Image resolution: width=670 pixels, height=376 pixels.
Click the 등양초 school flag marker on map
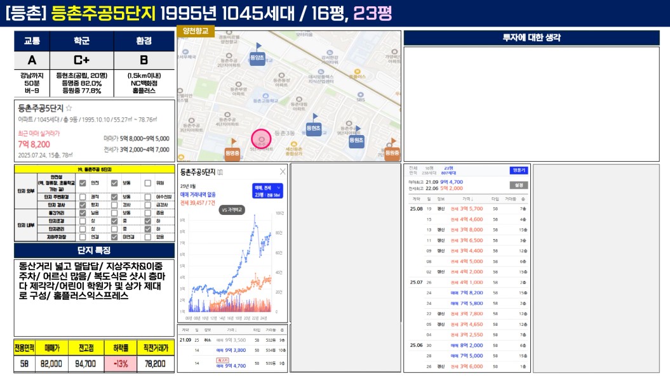click(x=257, y=55)
